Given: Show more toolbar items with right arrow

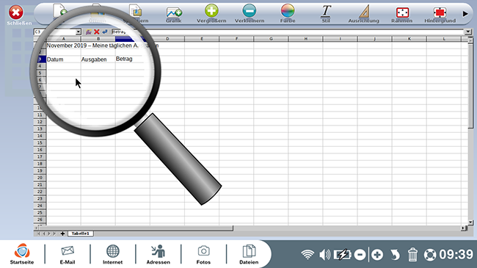Looking at the screenshot, I should pyautogui.click(x=465, y=14).
